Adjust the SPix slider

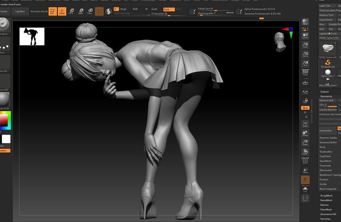point(305,29)
